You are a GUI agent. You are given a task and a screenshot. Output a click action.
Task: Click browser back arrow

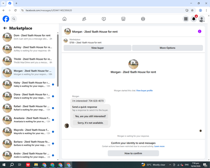click(4, 10)
